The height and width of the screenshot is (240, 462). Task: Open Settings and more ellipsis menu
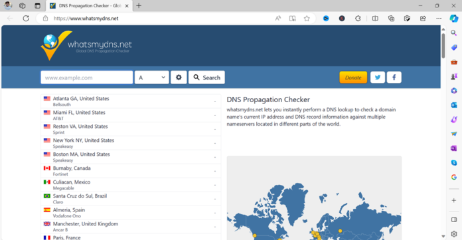(439, 19)
